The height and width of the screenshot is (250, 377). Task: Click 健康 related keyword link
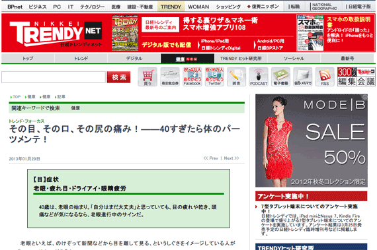pyautogui.click(x=75, y=108)
